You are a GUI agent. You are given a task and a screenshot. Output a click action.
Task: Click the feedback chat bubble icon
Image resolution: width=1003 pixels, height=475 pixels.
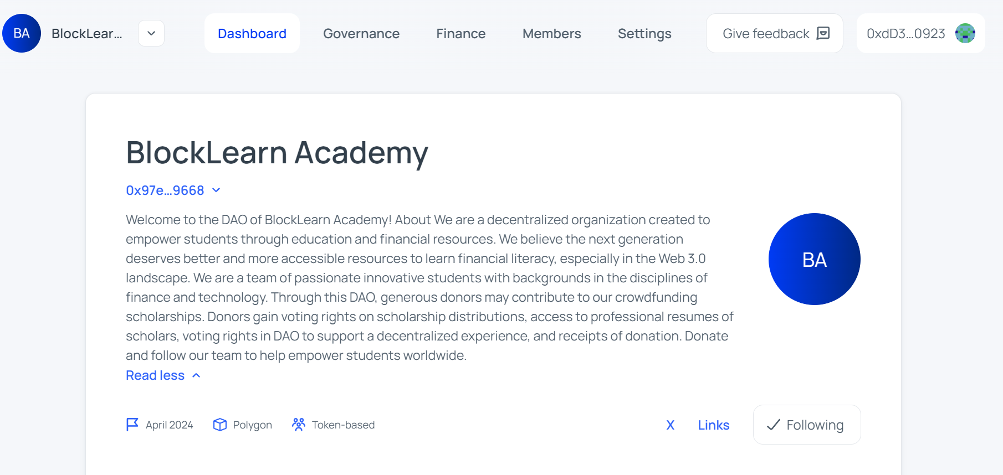point(823,33)
